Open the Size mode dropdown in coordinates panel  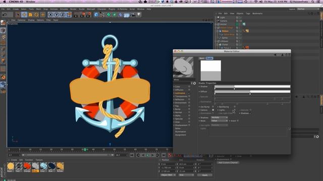(186, 175)
